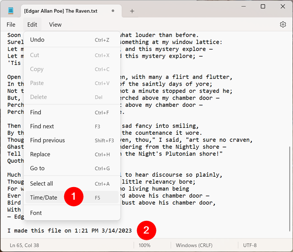Click the line 'I made this file on 1:21 PM 3/14/2023'
Image resolution: width=293 pixels, height=252 pixels.
[70, 230]
